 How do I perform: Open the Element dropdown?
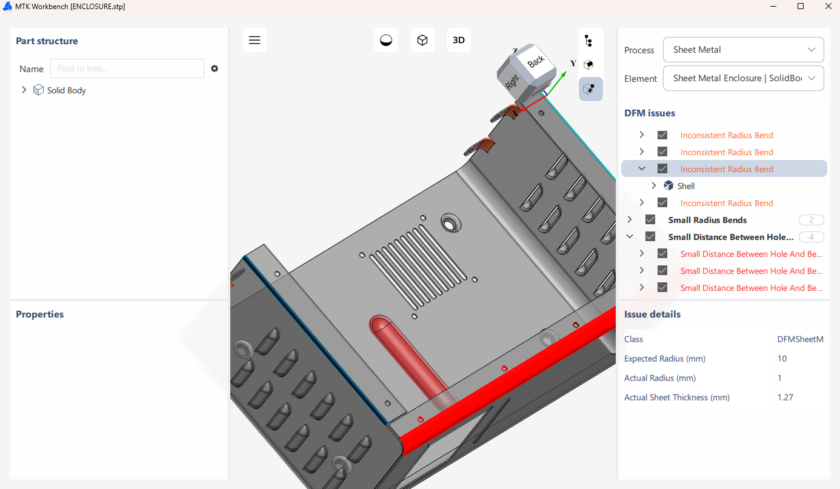(743, 78)
